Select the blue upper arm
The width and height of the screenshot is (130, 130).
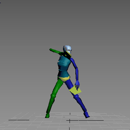point(74,63)
